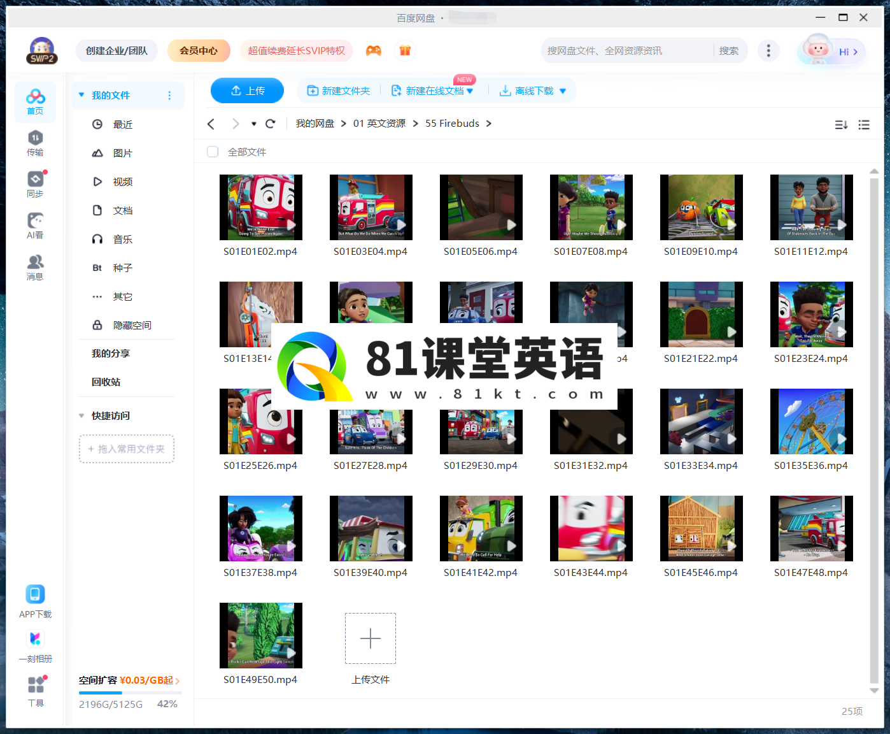Select the S01E09E10.mp4 thumbnail
Image resolution: width=890 pixels, height=734 pixels.
point(702,207)
